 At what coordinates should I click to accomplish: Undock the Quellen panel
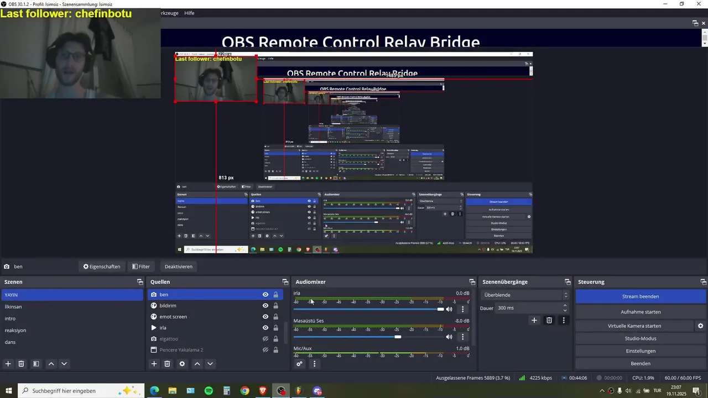coord(285,282)
